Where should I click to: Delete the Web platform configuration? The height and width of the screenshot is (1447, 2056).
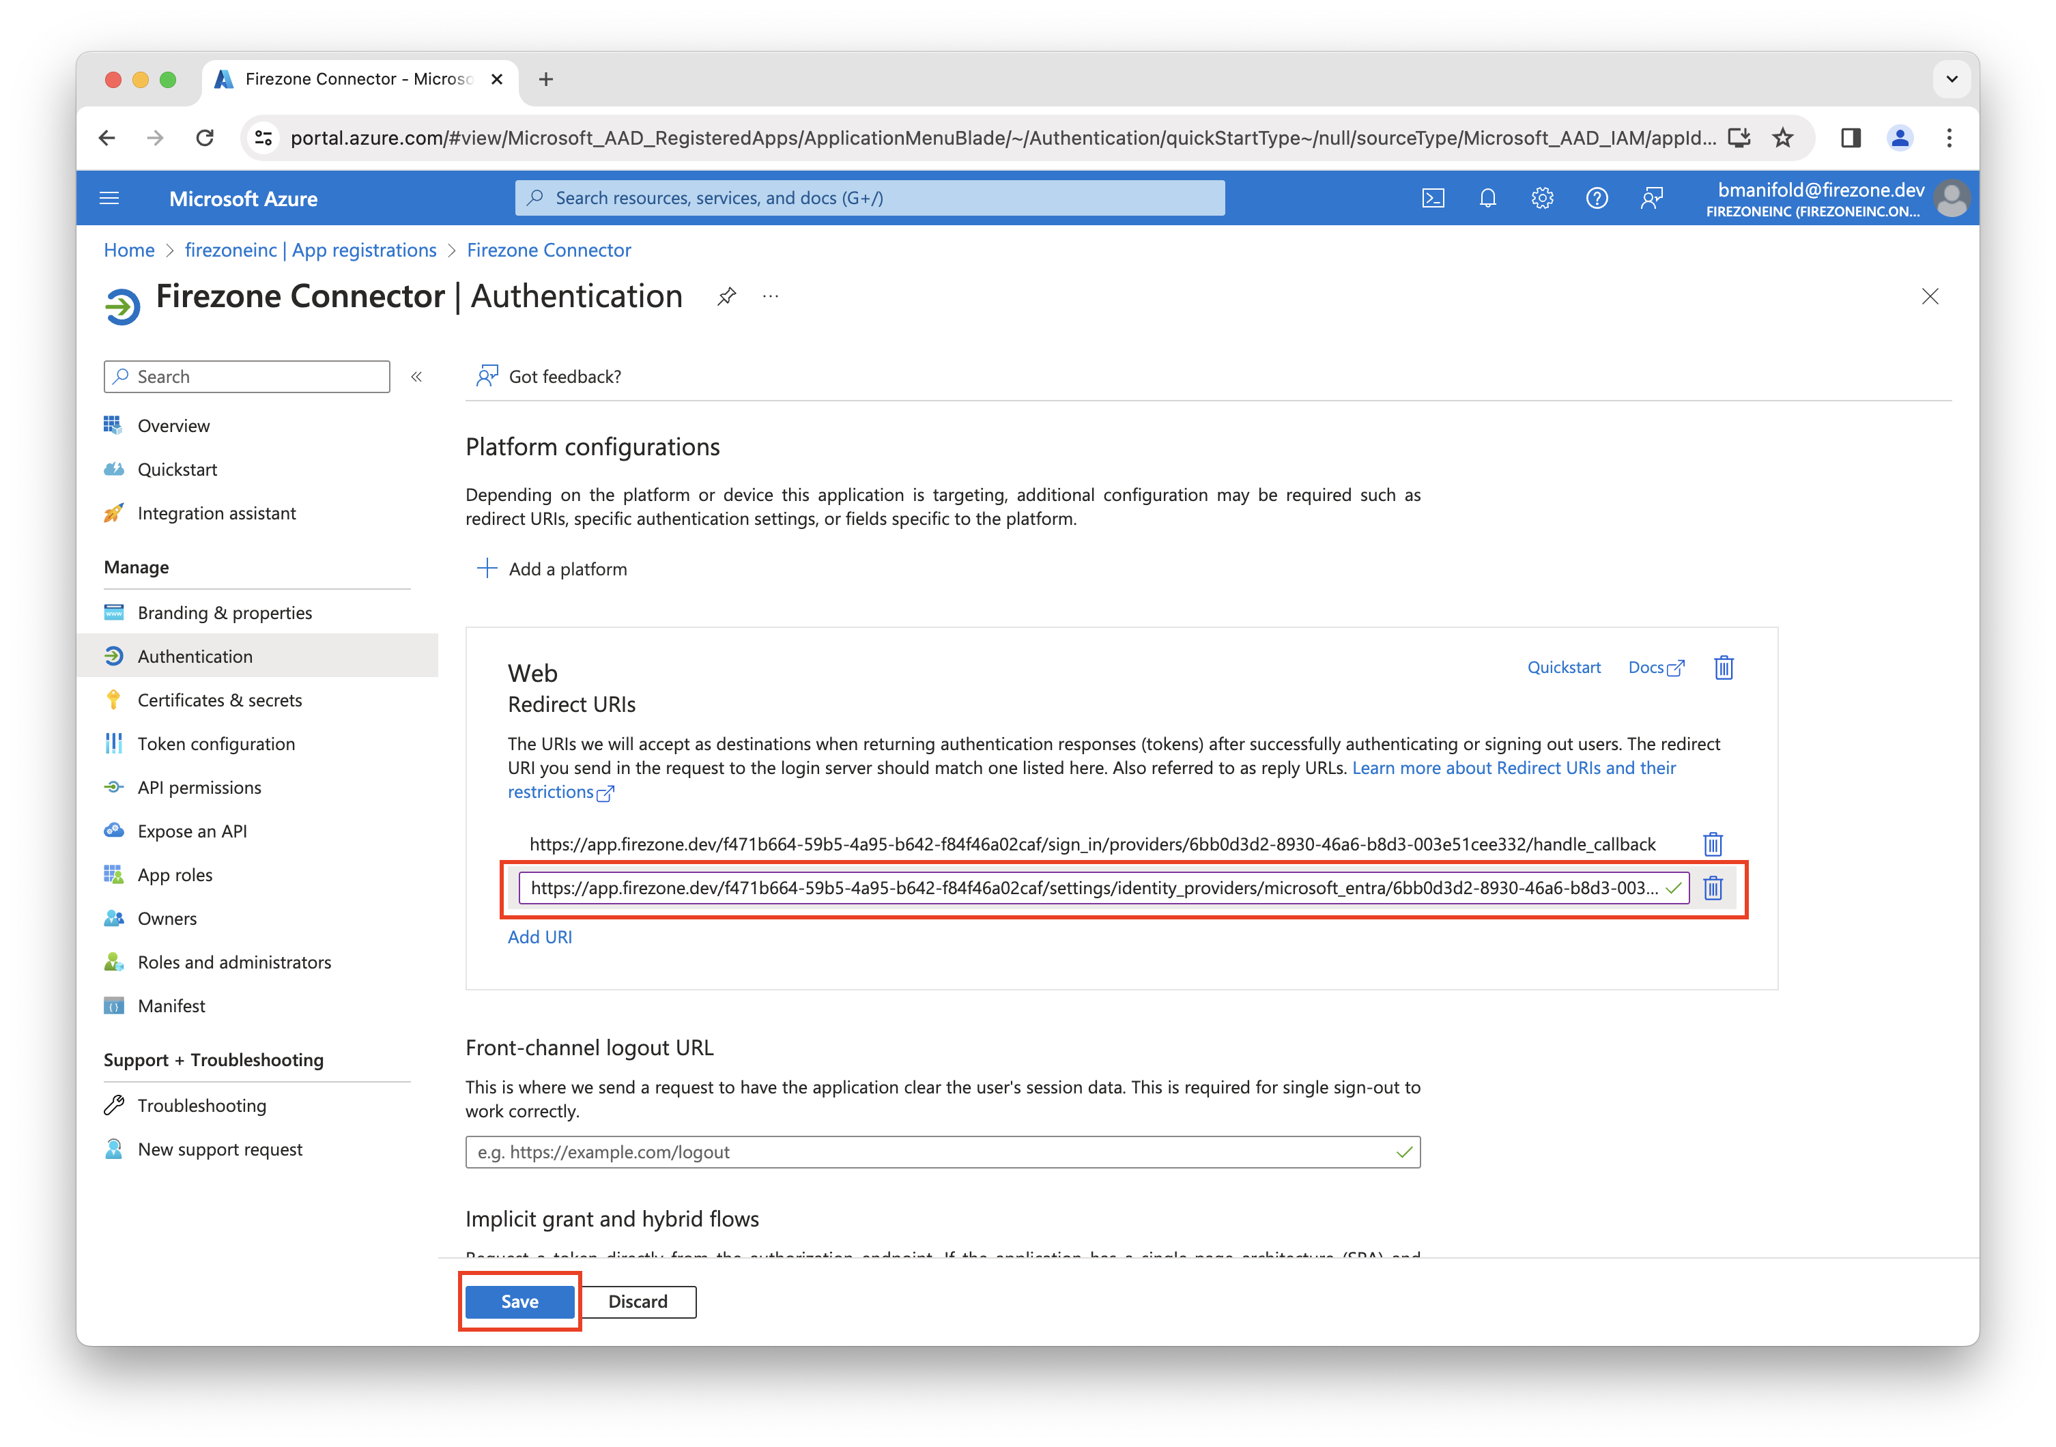[x=1723, y=667]
